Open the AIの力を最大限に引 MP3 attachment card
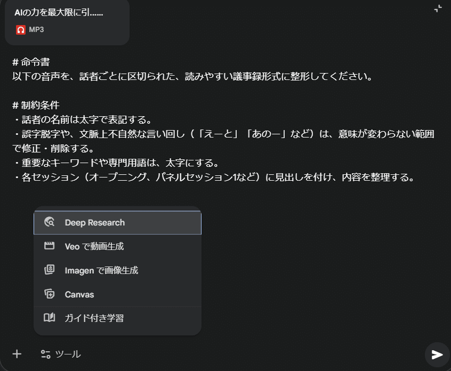 pos(67,22)
